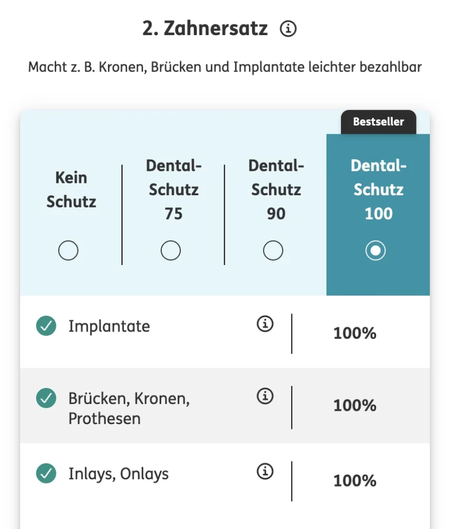The height and width of the screenshot is (529, 465).
Task: Click the Kein Schutz column label
Action: tap(71, 190)
